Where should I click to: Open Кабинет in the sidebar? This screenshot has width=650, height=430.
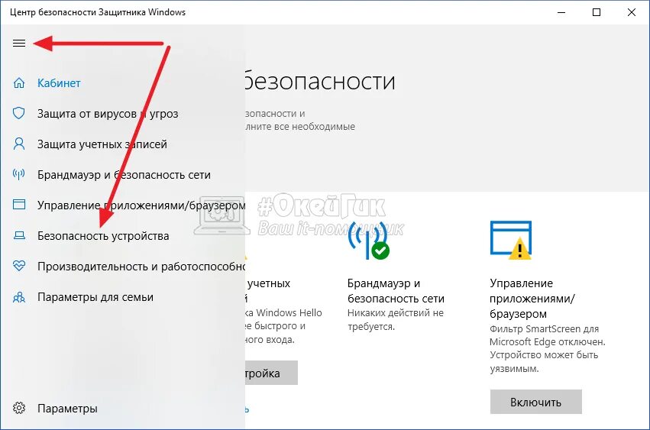click(x=59, y=83)
